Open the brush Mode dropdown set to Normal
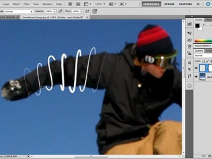 pyautogui.click(x=19, y=11)
